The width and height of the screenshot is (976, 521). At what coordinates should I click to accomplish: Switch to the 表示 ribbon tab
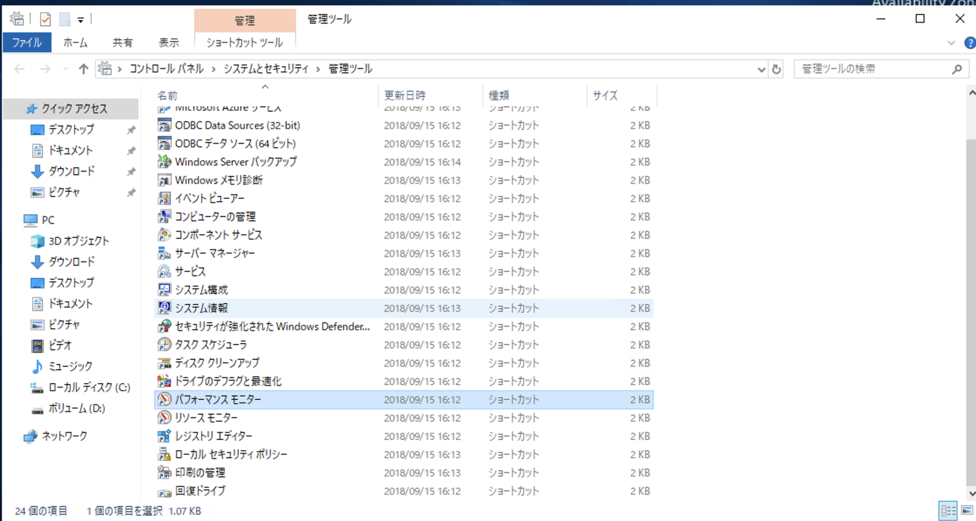point(169,43)
